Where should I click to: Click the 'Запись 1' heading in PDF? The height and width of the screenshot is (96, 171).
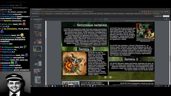click(x=85, y=49)
